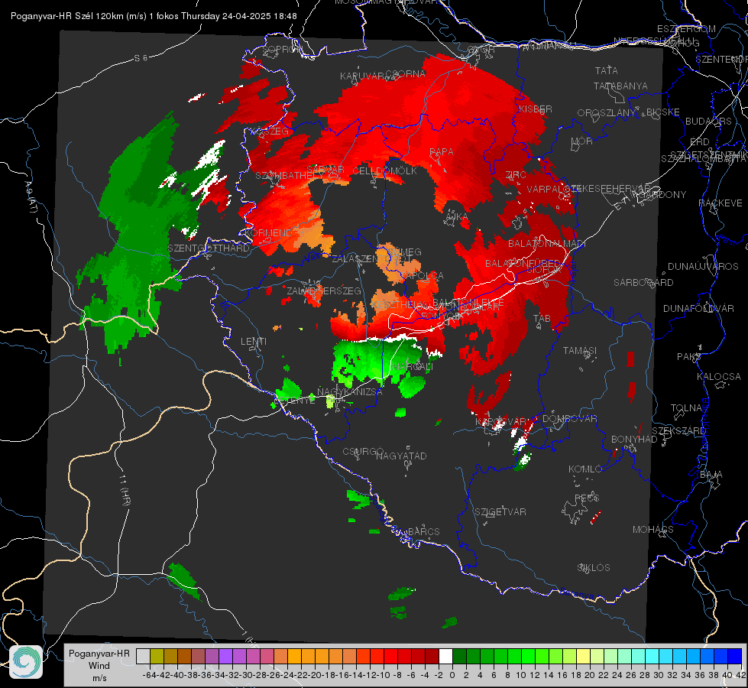Screen dimensions: 748x688
Task: Click the -64 value on the legend
Action: click(x=149, y=675)
